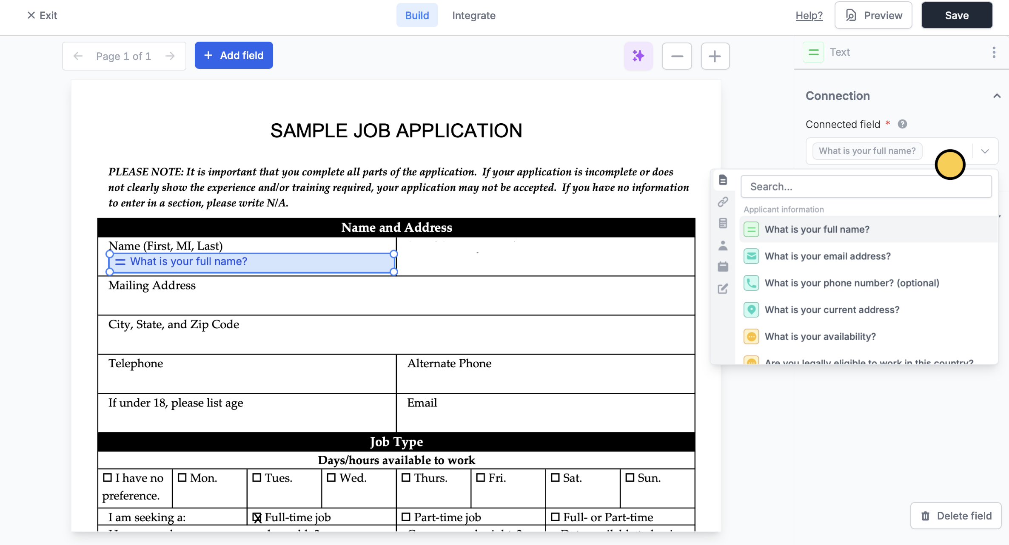Switch to the Integrate tab
Screen dimensions: 1009x545
tap(474, 15)
